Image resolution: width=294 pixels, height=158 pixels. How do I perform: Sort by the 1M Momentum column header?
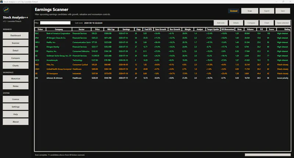(227, 29)
